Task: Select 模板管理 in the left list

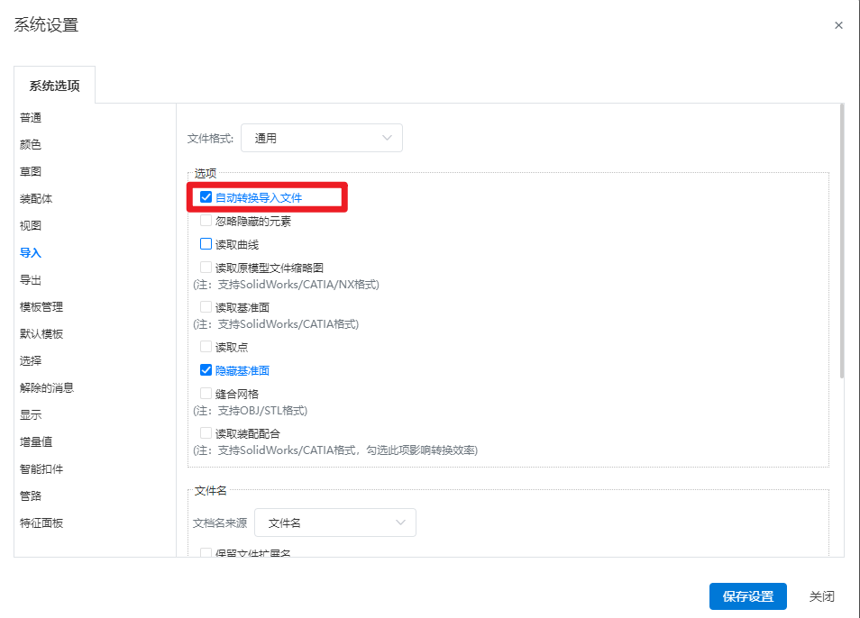Action: (41, 307)
